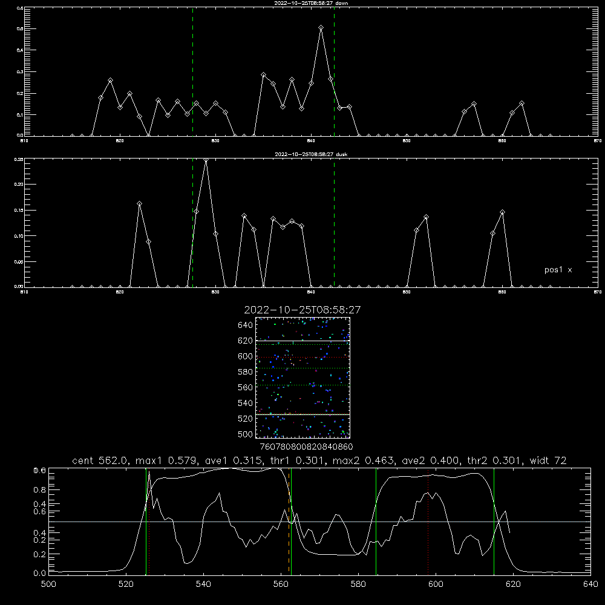This screenshot has width=605, height=605.
Task: Click the horizontal threshold line in bottom plot
Action: 319,522
